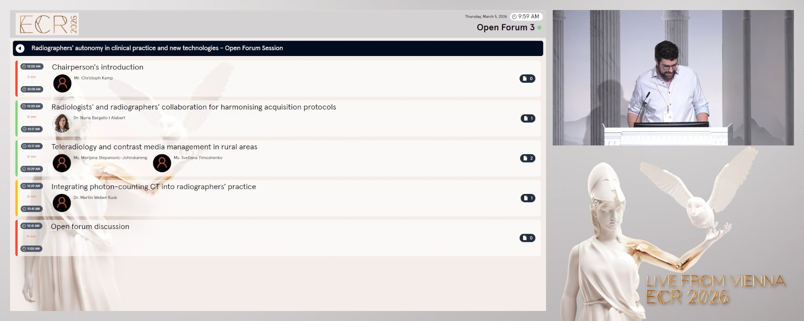Click the Open Forum 3 room label
The height and width of the screenshot is (321, 804).
pyautogui.click(x=505, y=28)
